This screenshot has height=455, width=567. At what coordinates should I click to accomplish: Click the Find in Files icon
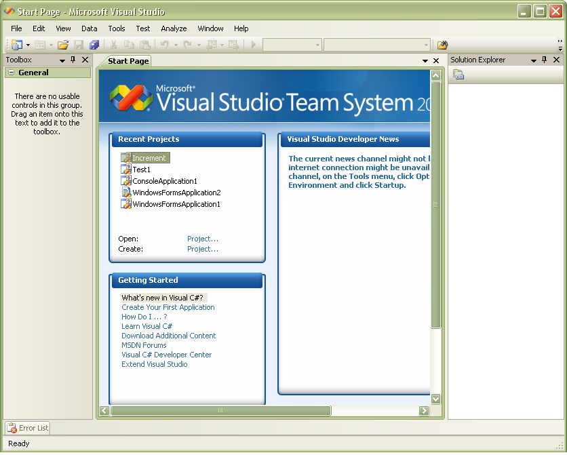443,45
